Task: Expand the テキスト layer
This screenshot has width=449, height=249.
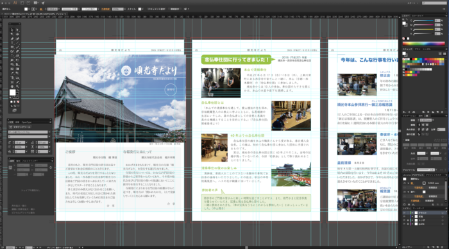Action: 412,213
